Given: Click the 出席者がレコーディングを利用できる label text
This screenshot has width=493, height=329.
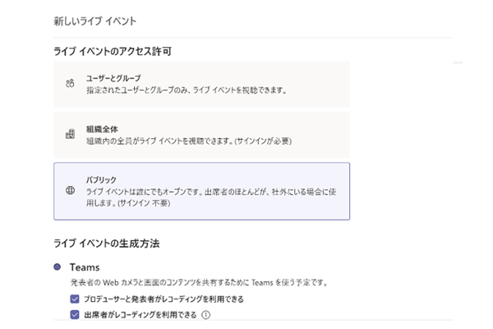Looking at the screenshot, I should click(x=141, y=315).
